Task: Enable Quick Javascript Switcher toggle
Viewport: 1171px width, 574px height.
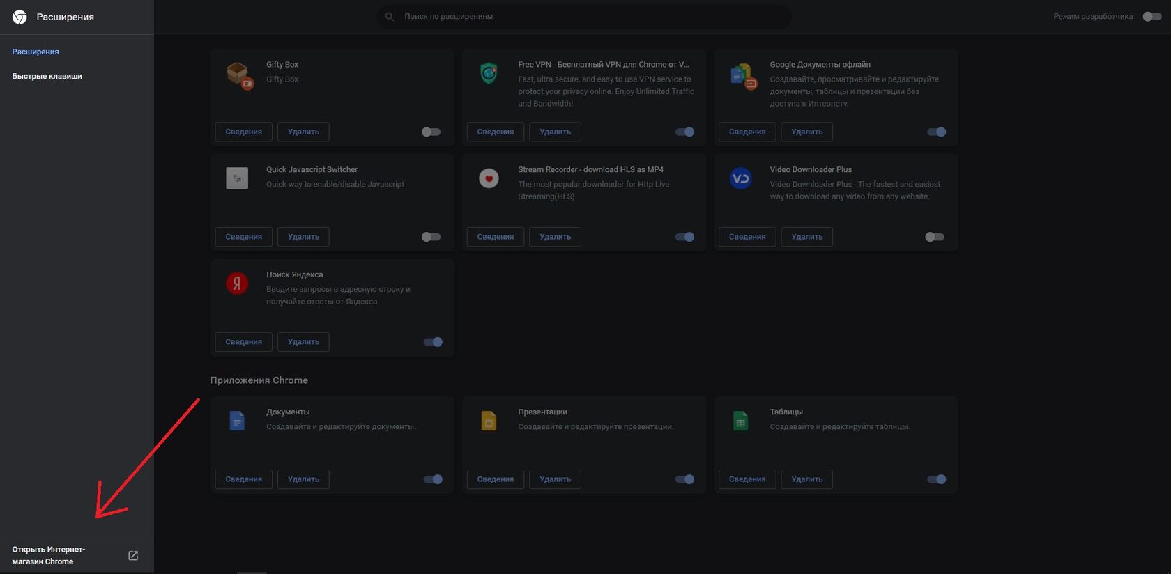Action: click(x=431, y=237)
